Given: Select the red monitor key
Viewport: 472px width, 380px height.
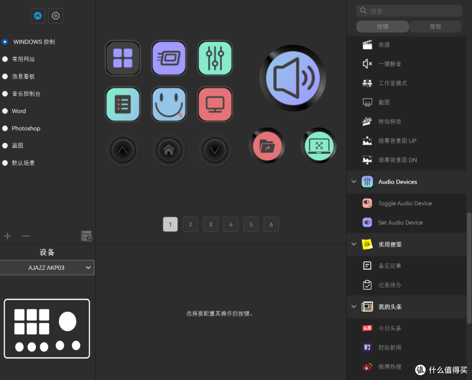Looking at the screenshot, I should (x=215, y=104).
